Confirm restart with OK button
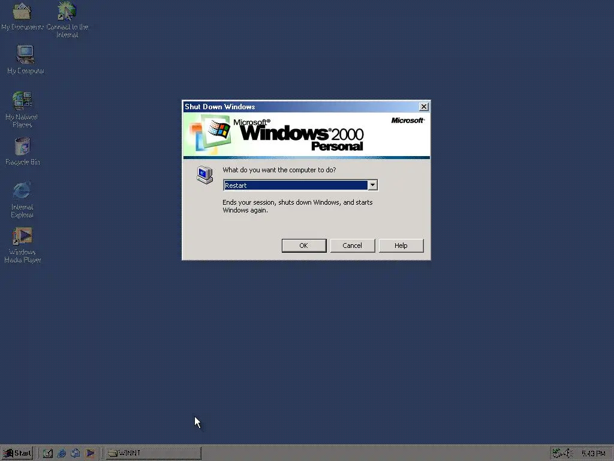 (304, 246)
